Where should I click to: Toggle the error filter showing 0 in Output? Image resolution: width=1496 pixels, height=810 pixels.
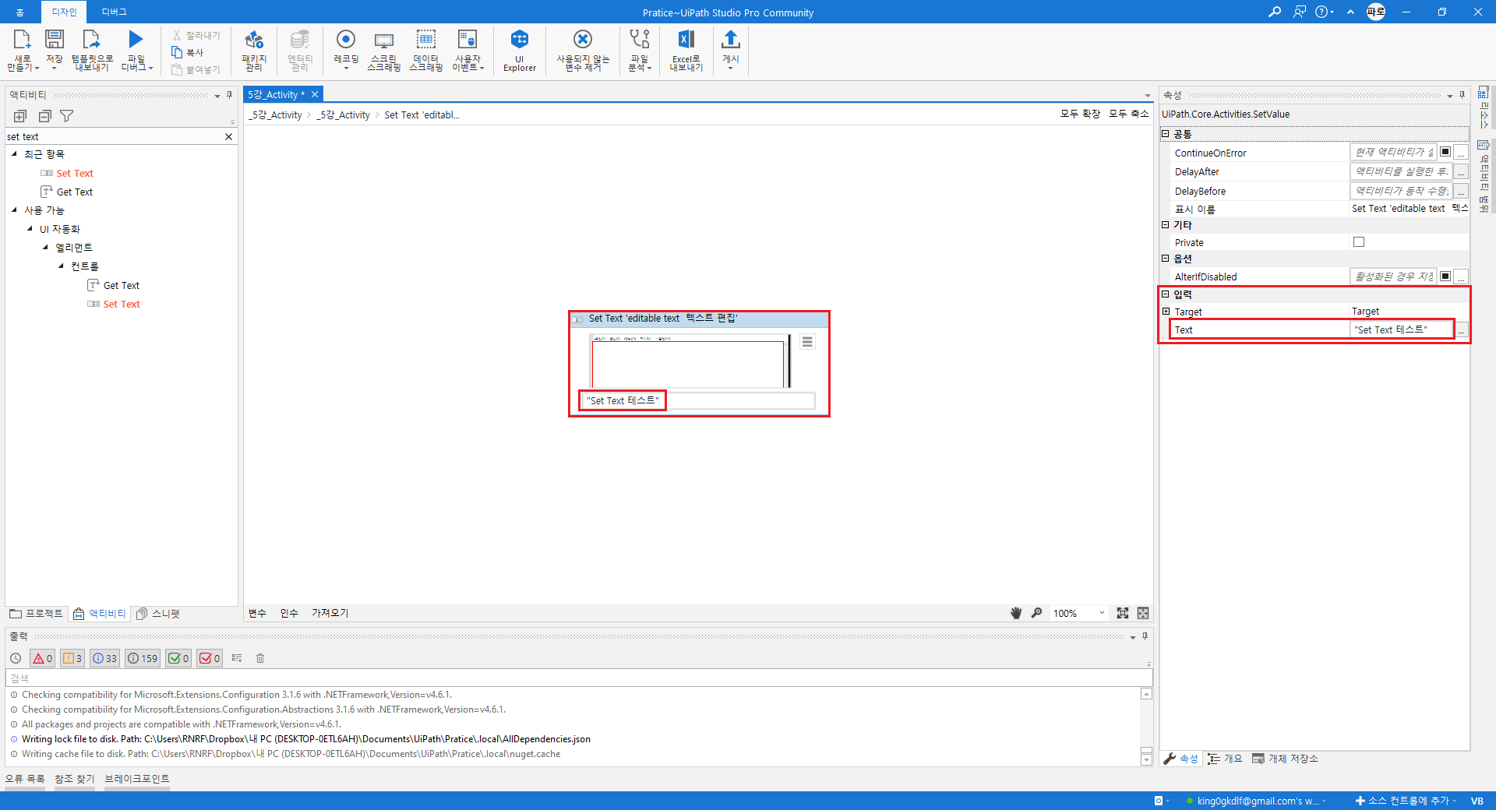tap(42, 658)
